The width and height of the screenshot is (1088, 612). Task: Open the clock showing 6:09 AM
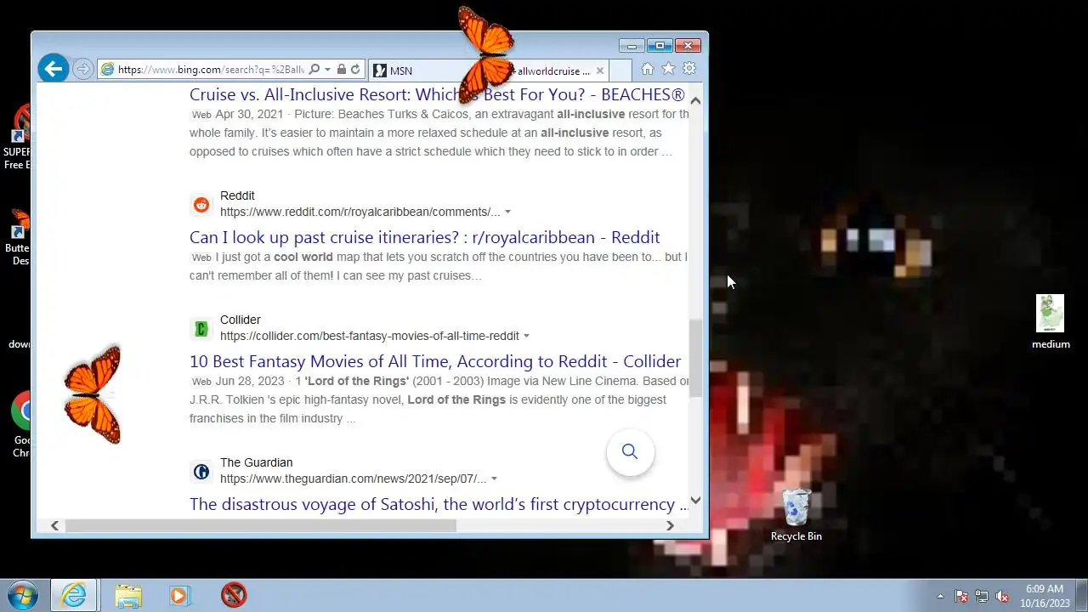point(1045,595)
